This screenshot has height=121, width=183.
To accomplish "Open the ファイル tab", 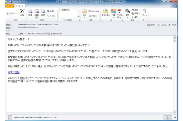I will 9,6.
